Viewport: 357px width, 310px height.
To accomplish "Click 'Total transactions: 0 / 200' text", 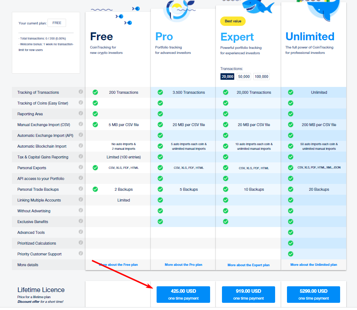I will 42,38.
